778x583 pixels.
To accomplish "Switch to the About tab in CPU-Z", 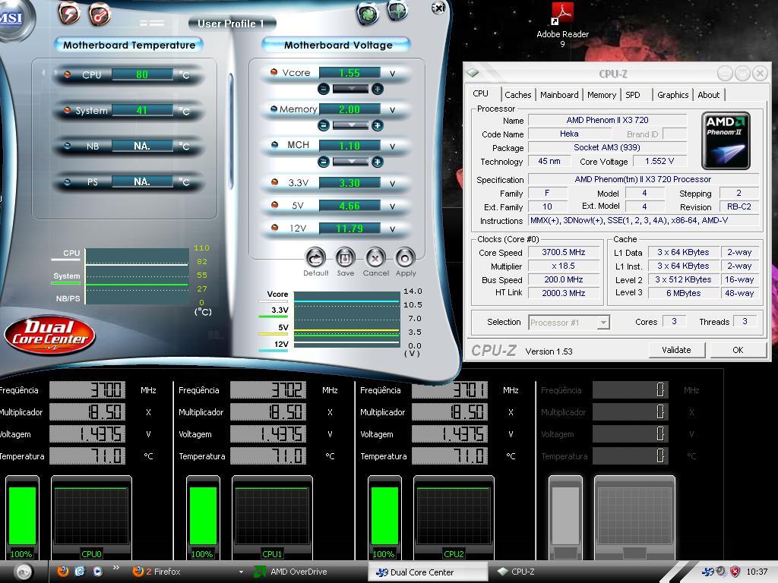I will 709,95.
